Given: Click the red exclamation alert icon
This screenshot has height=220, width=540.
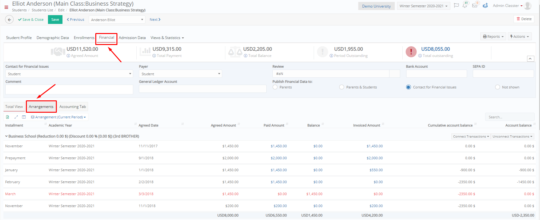Looking at the screenshot, I should pos(411,52).
